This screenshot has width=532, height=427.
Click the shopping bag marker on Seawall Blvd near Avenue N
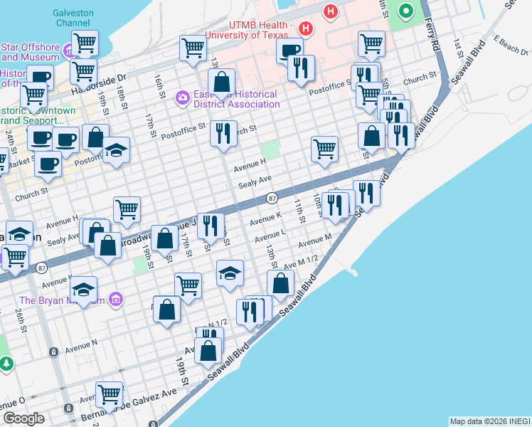tap(208, 351)
